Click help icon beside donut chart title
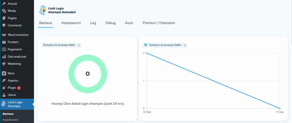 point(79,45)
